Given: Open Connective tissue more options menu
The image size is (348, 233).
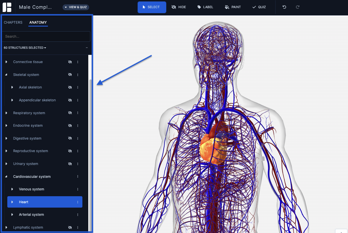Looking at the screenshot, I should 78,62.
